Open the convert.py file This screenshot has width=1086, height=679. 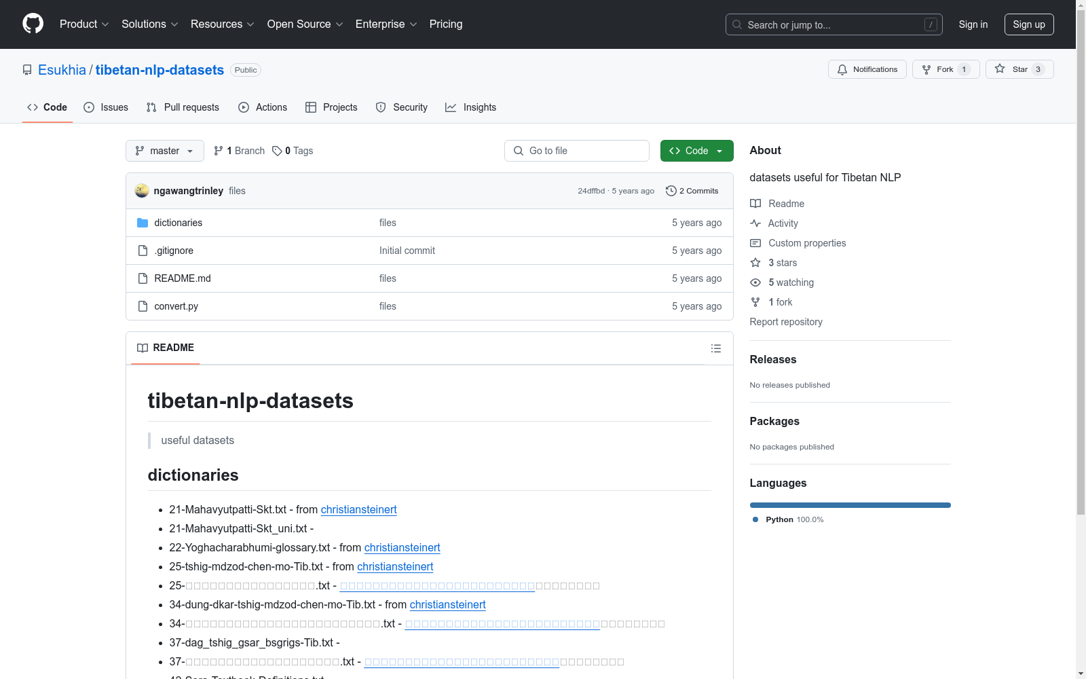pyautogui.click(x=176, y=306)
